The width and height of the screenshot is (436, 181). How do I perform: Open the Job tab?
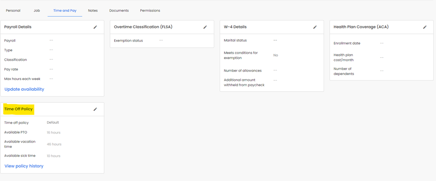click(x=37, y=10)
